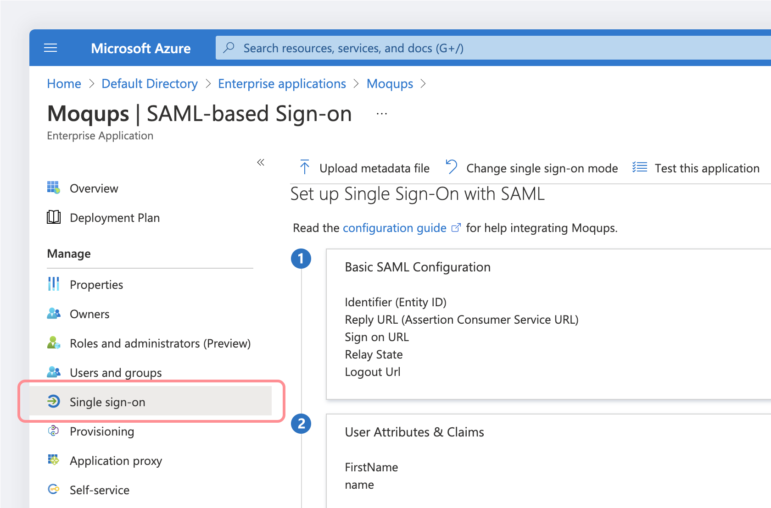Open the Deployment Plan section
This screenshot has height=508, width=771.
point(54,217)
